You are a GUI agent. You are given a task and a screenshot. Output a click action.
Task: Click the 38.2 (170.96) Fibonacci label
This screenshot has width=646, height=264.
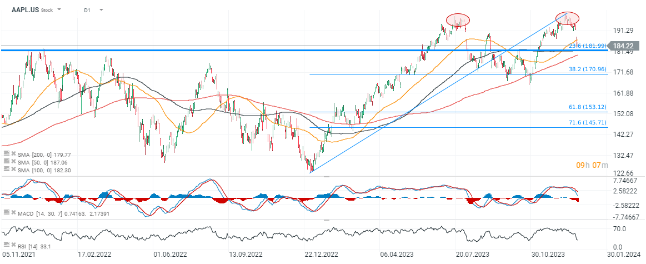588,69
